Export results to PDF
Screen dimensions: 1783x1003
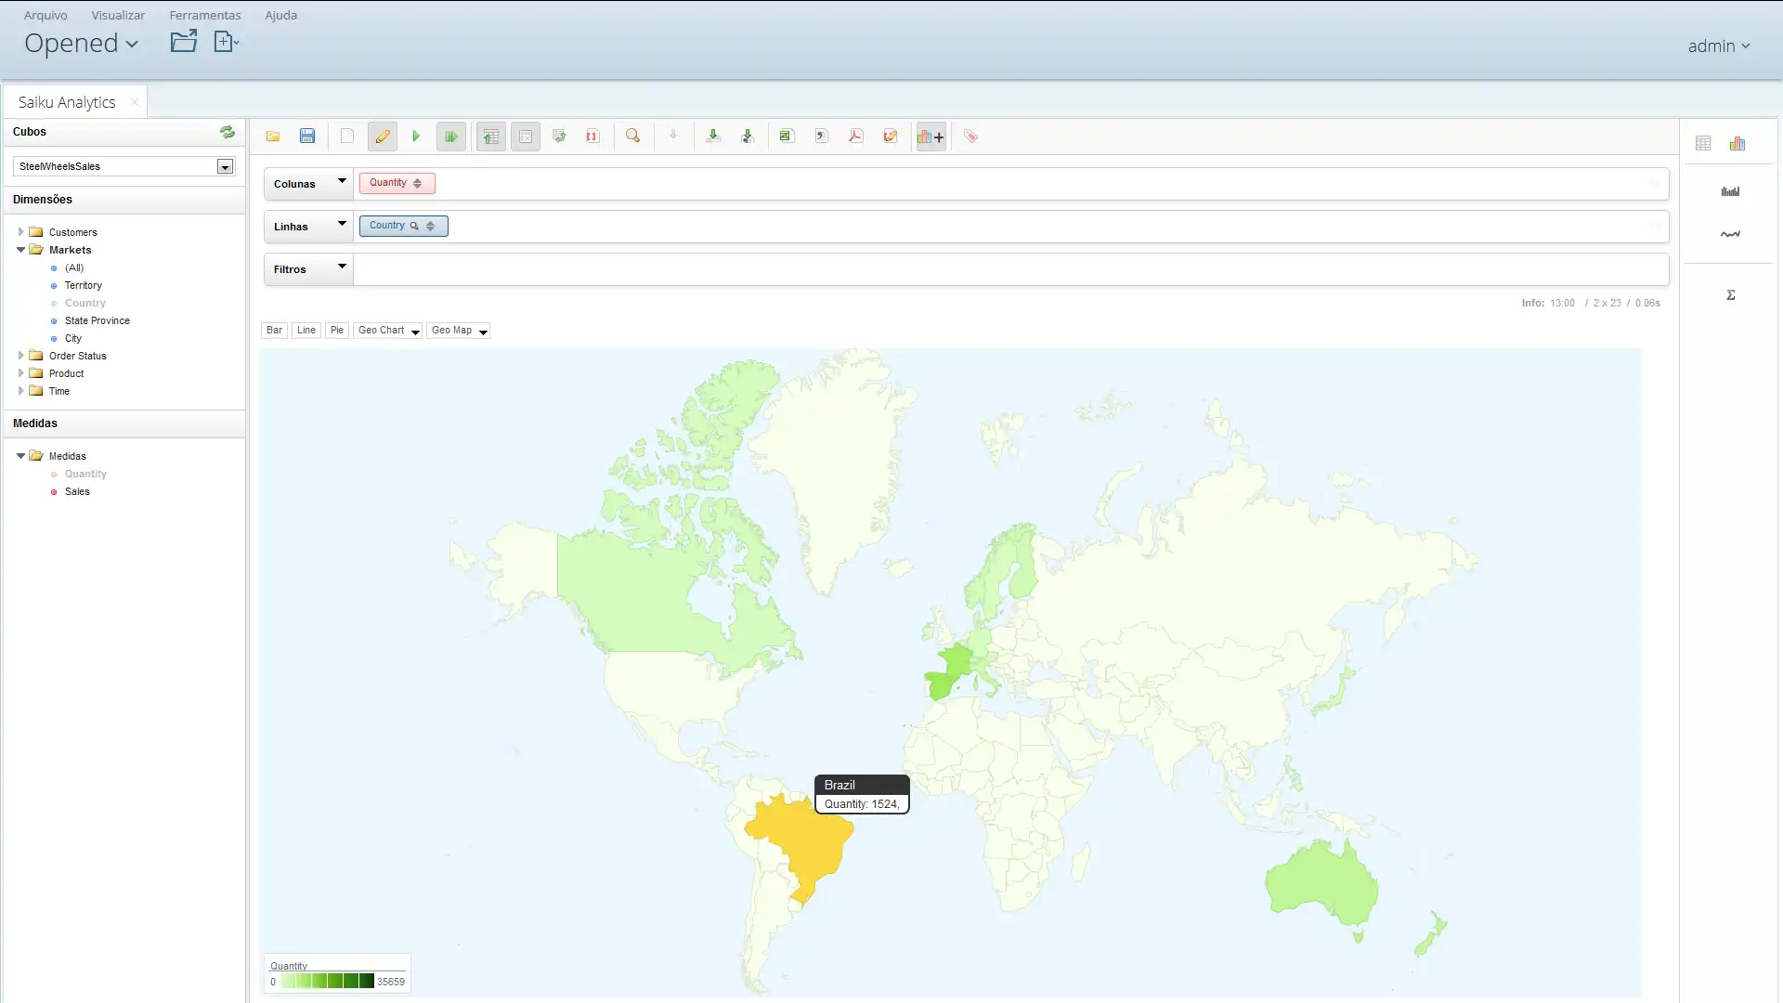856,137
